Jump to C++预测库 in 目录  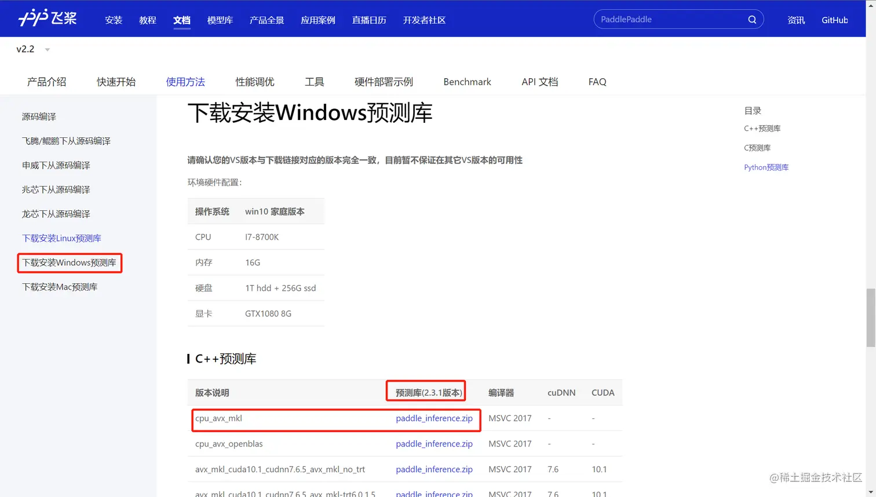pos(762,129)
